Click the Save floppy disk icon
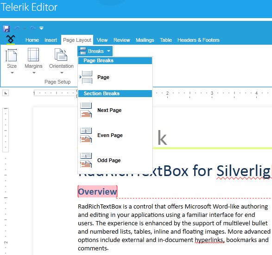Screen dimensions: 272x255 (x=6, y=28)
